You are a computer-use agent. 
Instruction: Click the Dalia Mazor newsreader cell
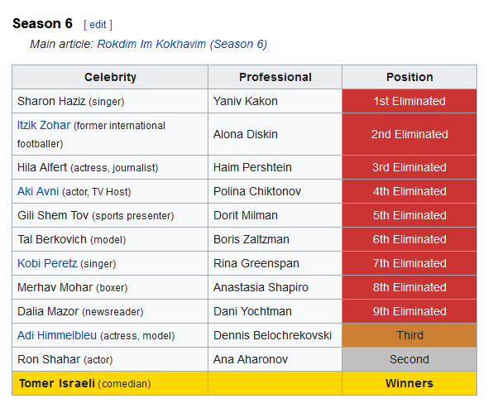coord(110,311)
